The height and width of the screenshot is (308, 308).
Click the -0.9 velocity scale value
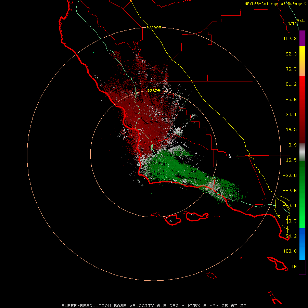click(291, 145)
